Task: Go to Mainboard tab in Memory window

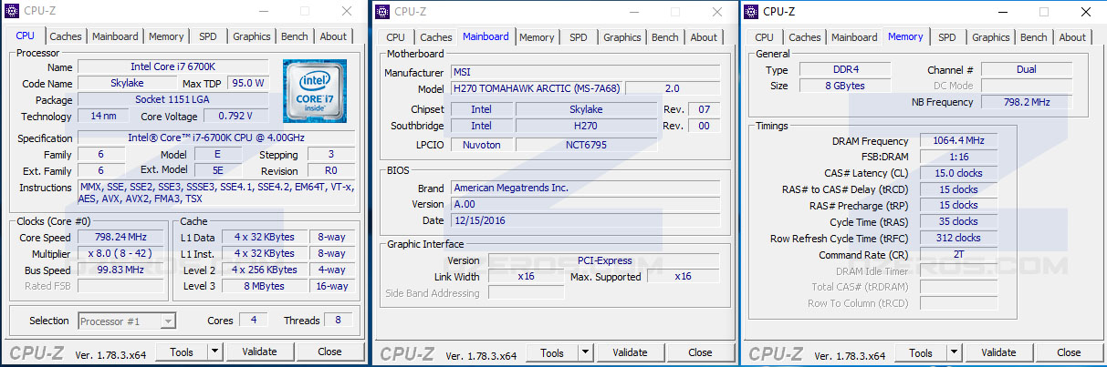Action: [x=854, y=37]
